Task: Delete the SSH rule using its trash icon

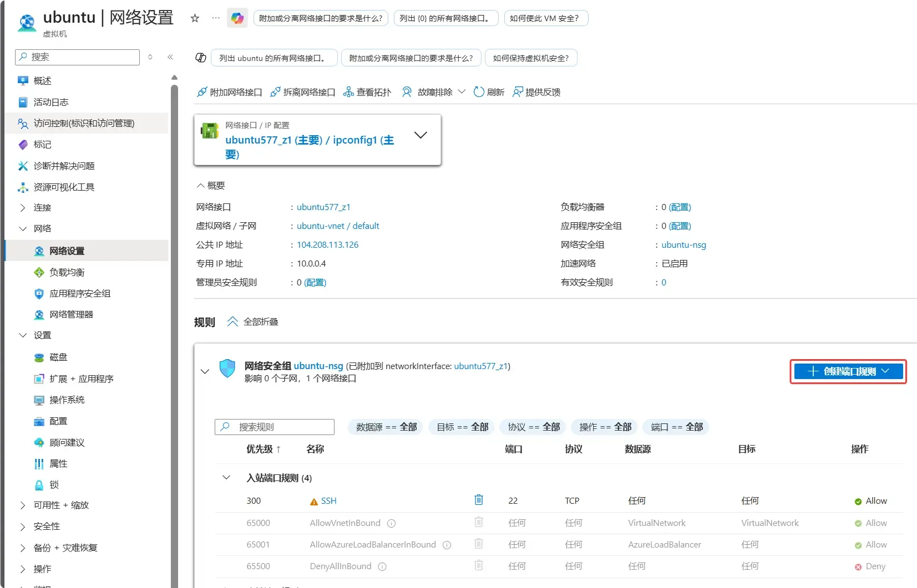Action: tap(478, 500)
